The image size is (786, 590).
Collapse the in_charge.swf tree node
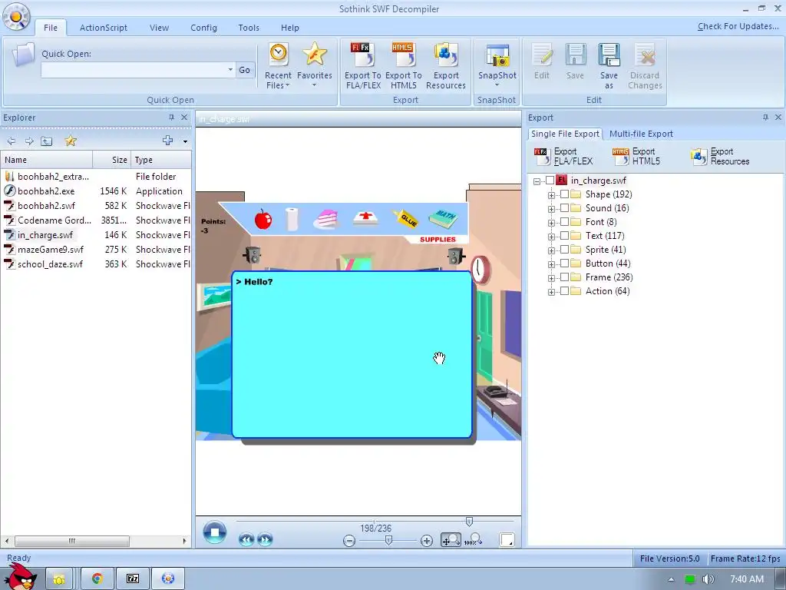[x=537, y=181]
